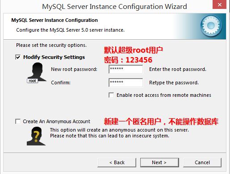Click the 'Confirm:' label
Screen dimensions: 230x174
coord(61,83)
